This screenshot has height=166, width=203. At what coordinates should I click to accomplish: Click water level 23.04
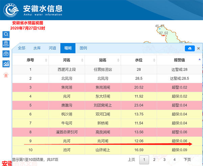click(x=139, y=105)
